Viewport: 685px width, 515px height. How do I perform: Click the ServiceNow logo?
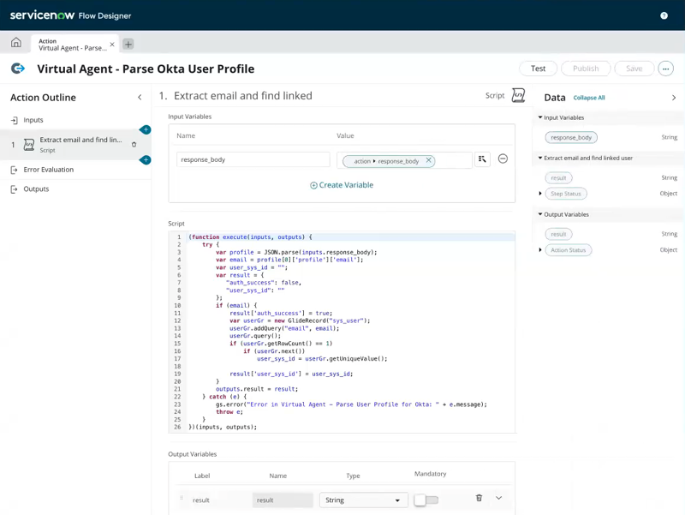pyautogui.click(x=42, y=15)
